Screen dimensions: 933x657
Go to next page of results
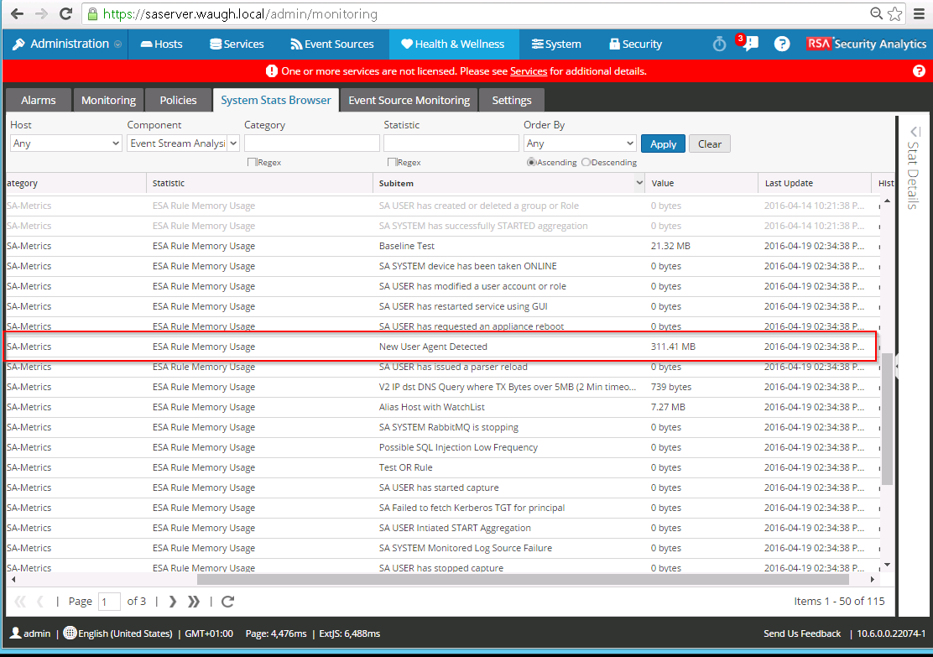173,601
